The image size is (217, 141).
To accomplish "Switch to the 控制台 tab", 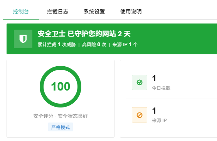I will coord(21,12).
